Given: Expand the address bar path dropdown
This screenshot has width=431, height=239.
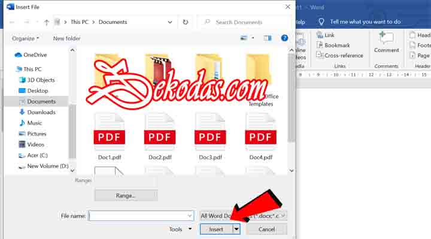Looking at the screenshot, I should [x=170, y=22].
